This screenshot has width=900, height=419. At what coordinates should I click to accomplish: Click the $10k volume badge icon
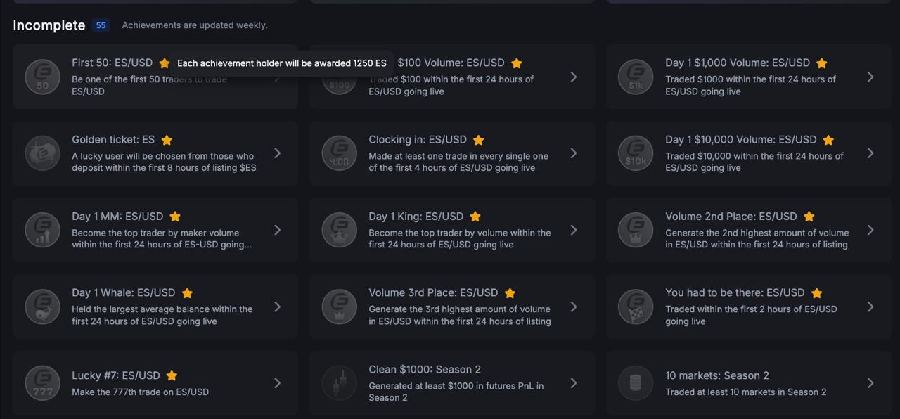[x=636, y=153]
